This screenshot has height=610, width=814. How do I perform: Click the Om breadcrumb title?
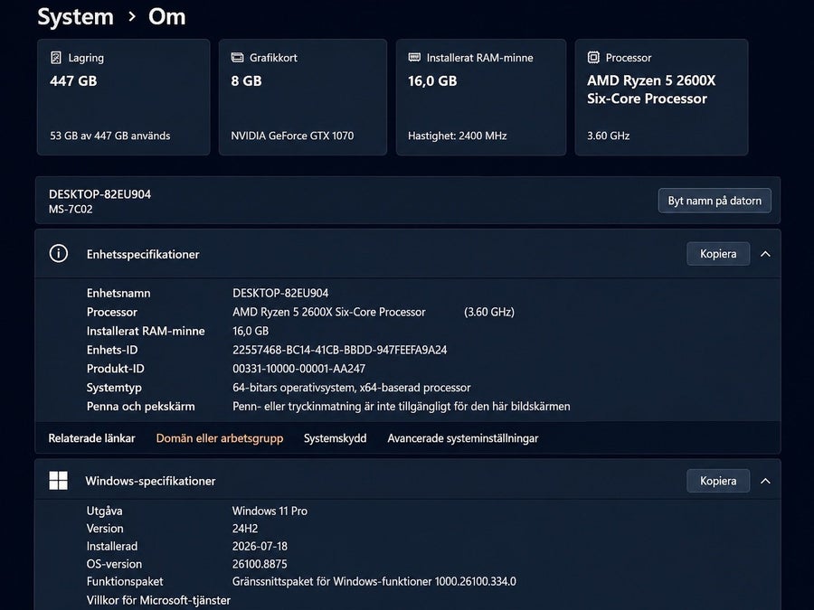click(x=166, y=16)
